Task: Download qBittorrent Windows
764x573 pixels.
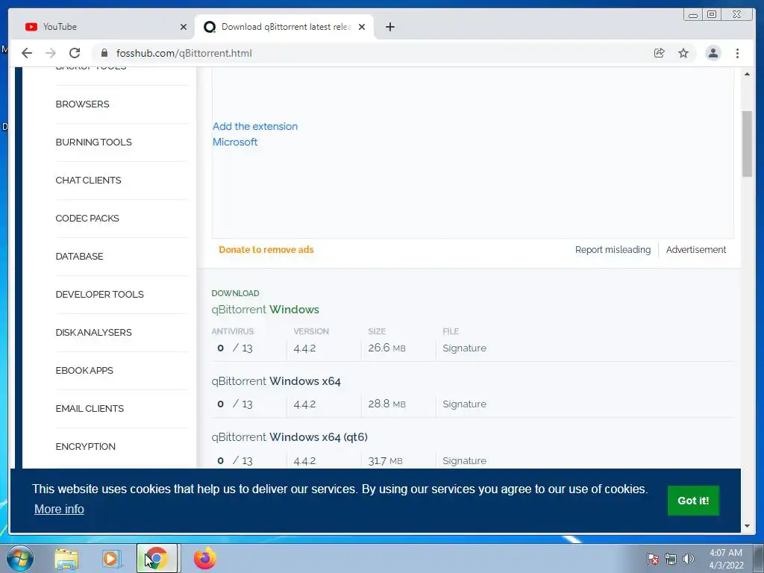Action: point(265,310)
